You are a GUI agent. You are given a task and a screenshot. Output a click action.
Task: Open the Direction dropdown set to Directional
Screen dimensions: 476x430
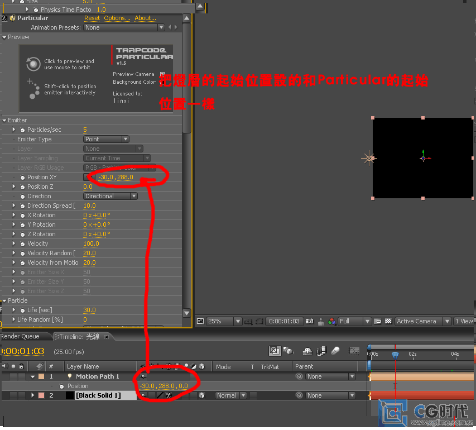[110, 196]
